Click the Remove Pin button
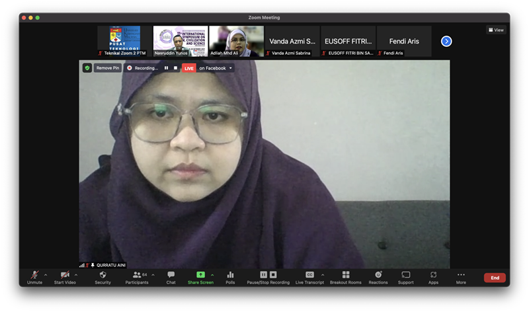The image size is (529, 312). pyautogui.click(x=107, y=68)
